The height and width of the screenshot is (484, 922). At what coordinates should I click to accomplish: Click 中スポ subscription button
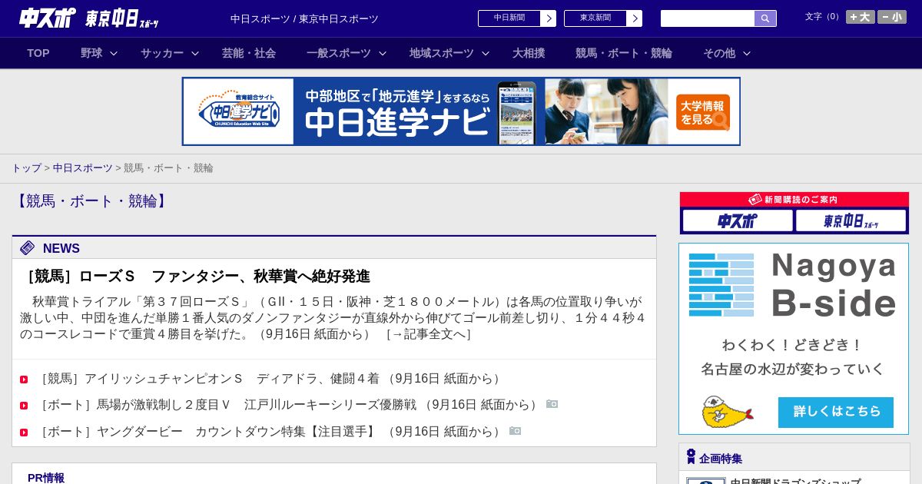click(738, 220)
